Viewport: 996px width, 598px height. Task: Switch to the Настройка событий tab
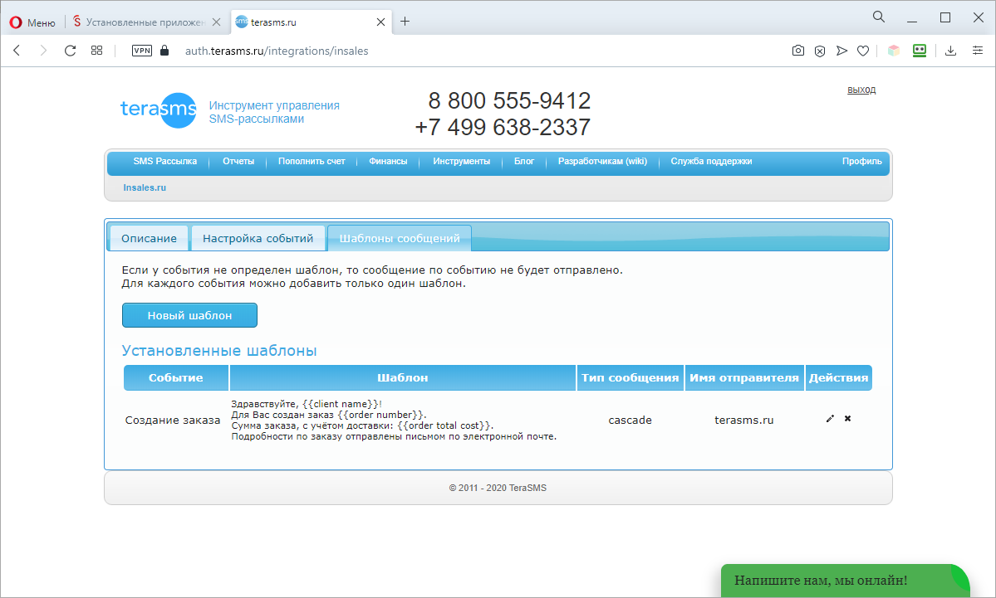point(258,238)
